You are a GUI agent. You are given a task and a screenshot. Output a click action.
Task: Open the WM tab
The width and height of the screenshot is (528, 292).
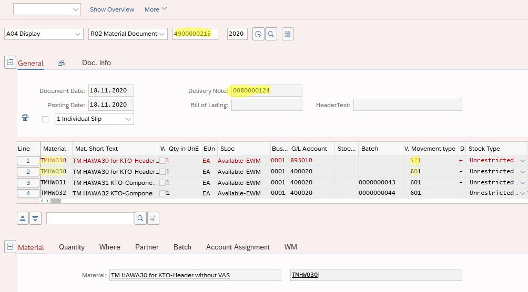click(x=291, y=247)
